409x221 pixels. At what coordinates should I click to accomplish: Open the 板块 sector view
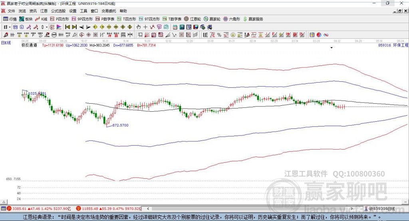coord(26,19)
